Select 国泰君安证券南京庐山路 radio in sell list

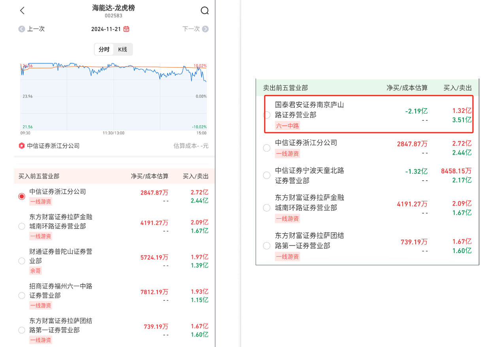pos(267,115)
